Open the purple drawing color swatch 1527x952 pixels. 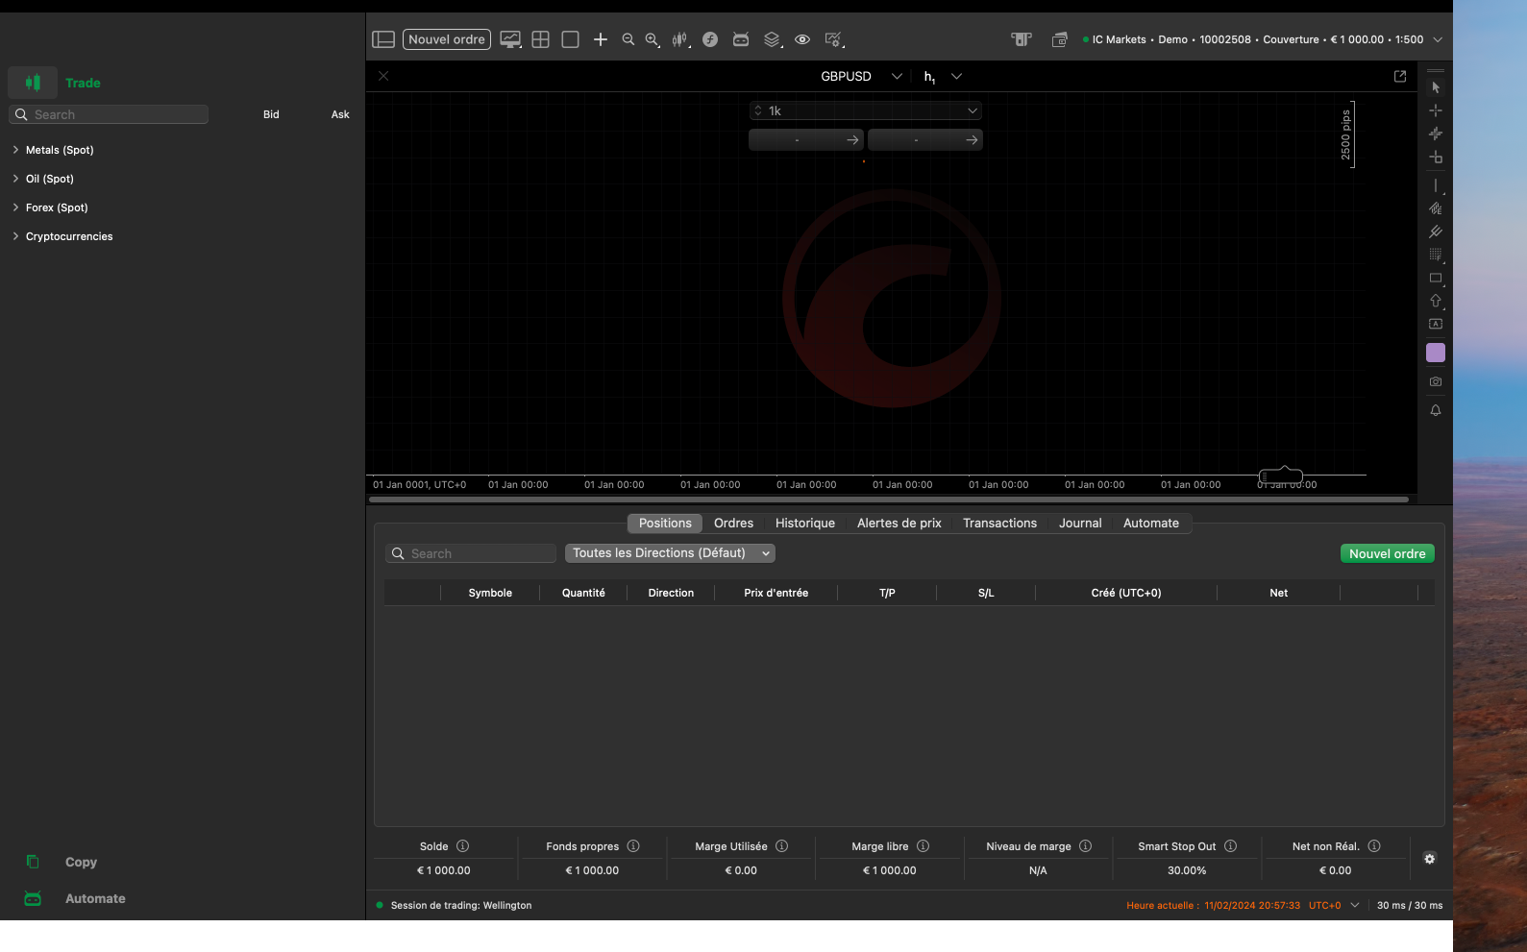coord(1436,353)
